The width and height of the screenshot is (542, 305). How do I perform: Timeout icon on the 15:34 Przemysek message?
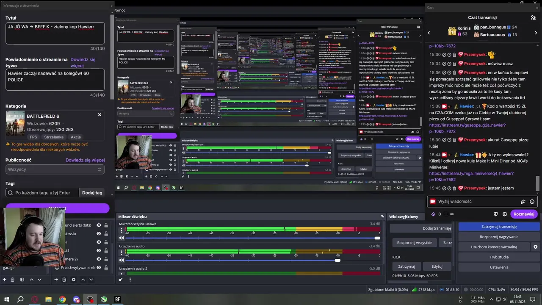click(449, 64)
